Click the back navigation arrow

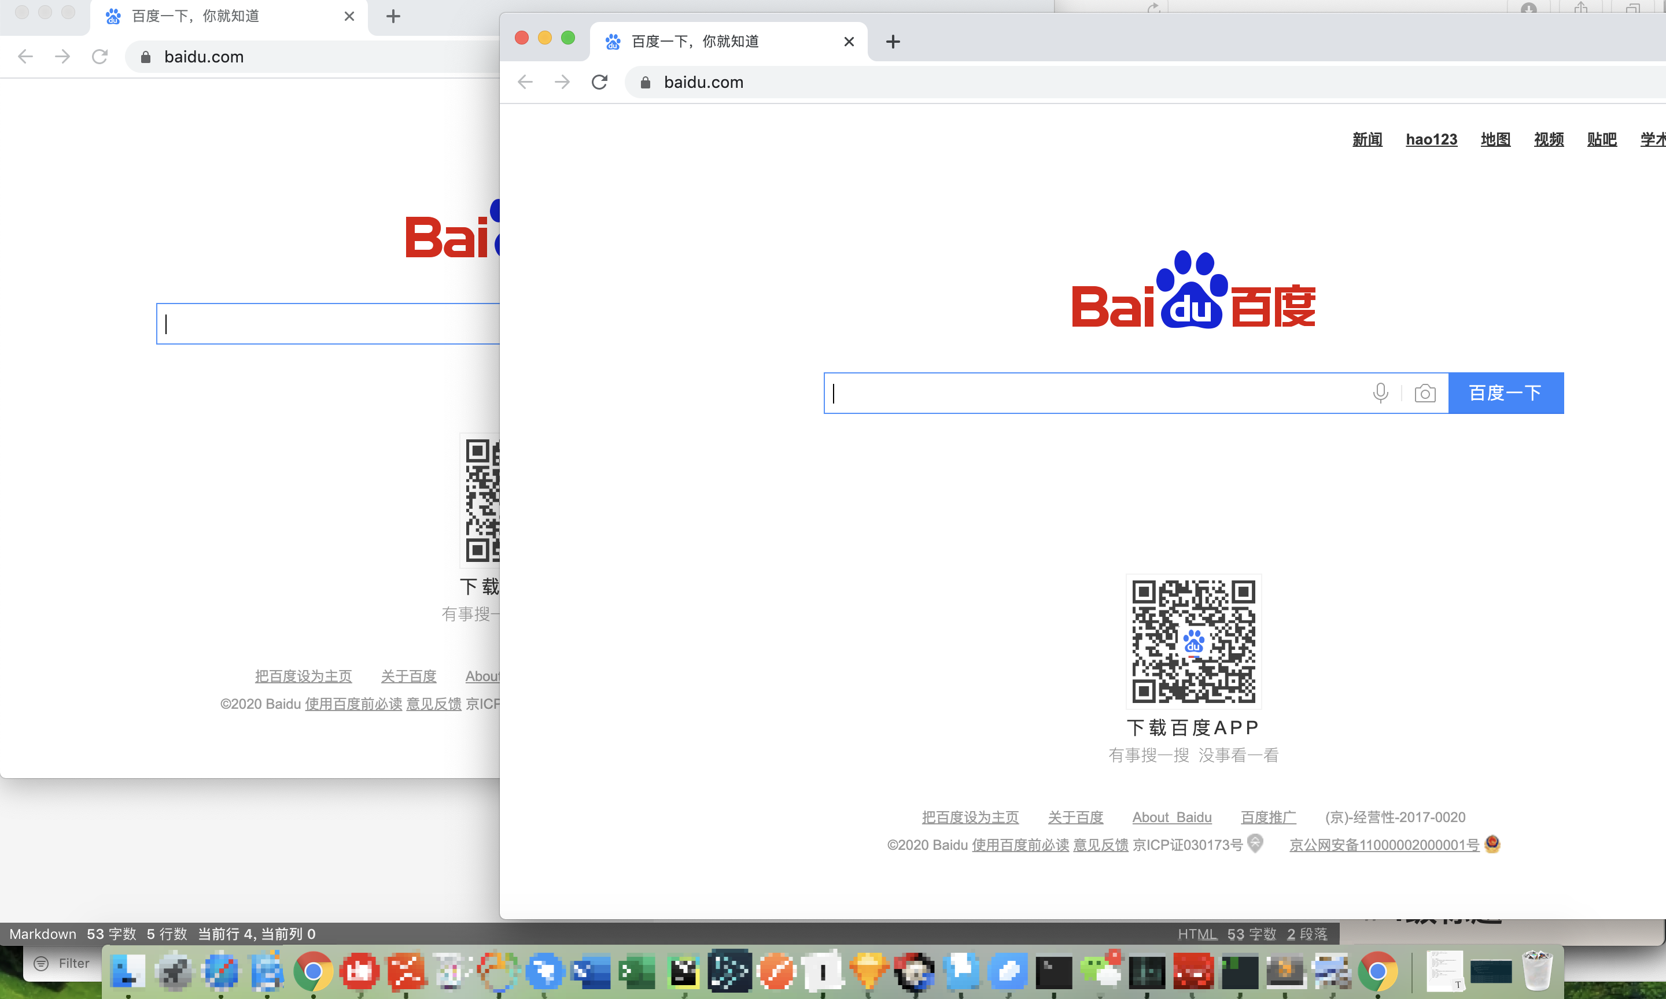[525, 82]
